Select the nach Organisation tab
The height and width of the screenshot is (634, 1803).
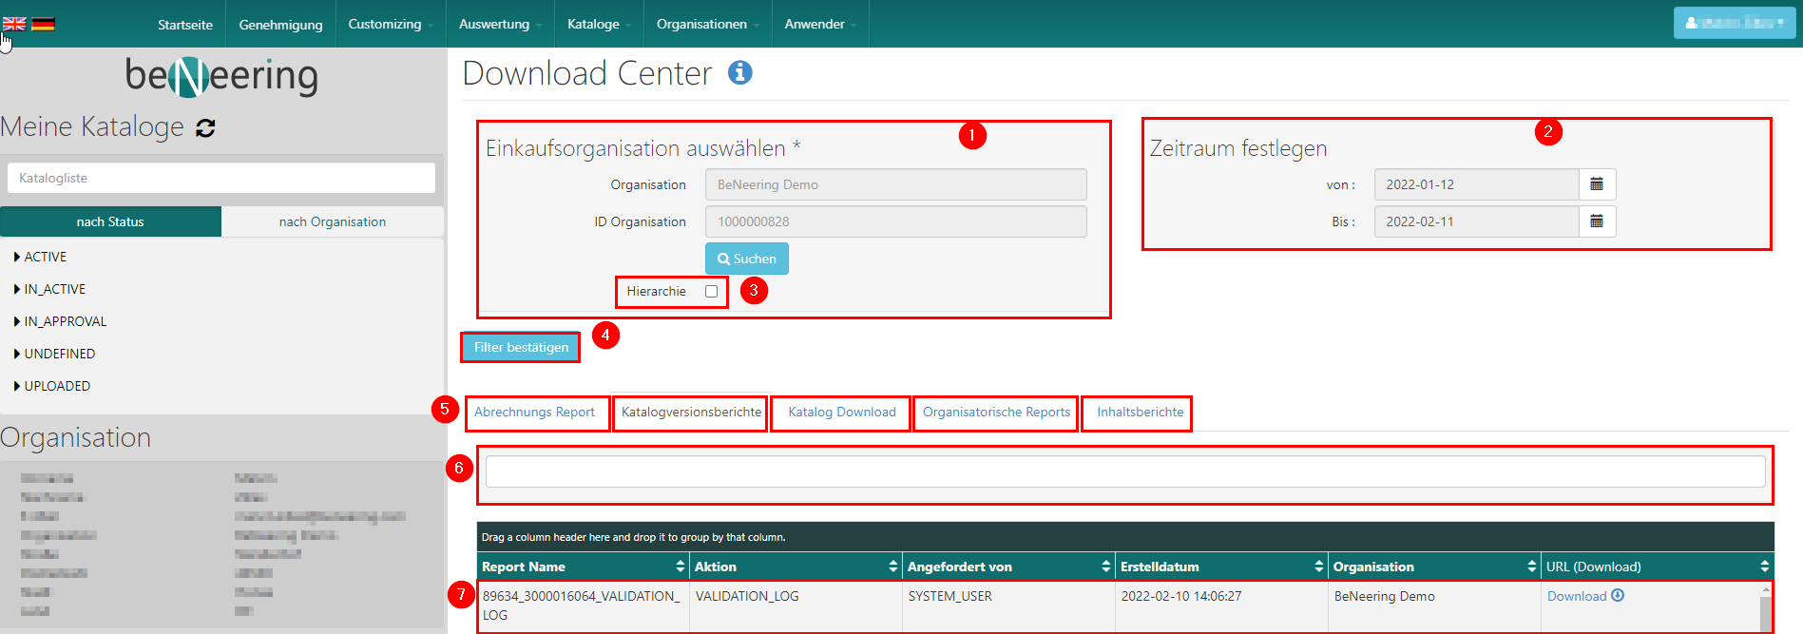[x=332, y=221]
